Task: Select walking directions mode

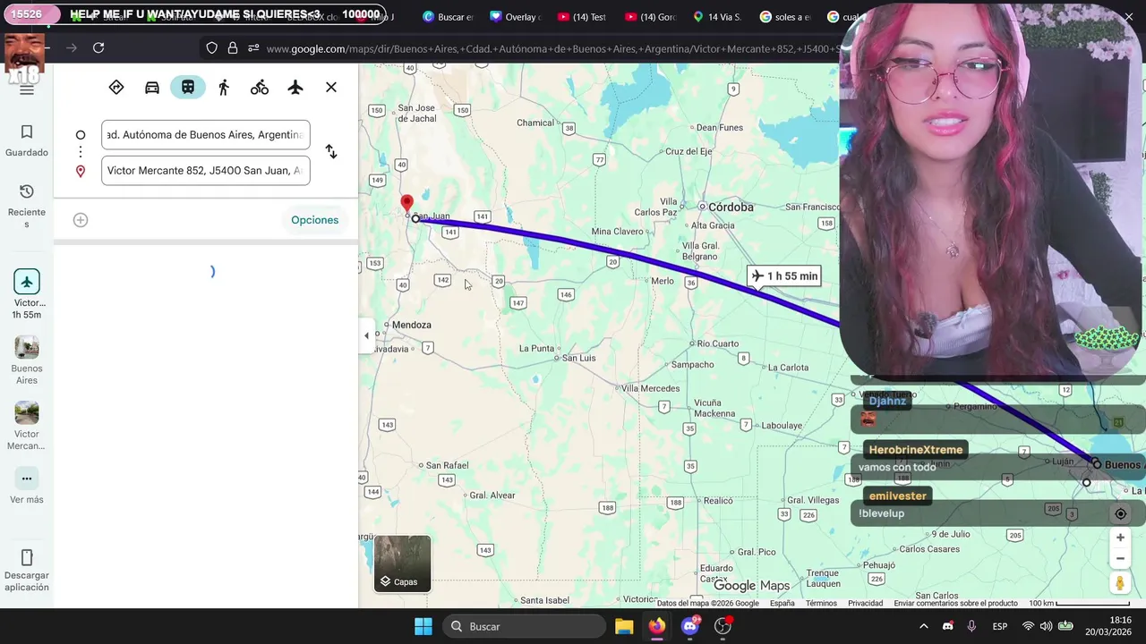Action: pos(224,87)
